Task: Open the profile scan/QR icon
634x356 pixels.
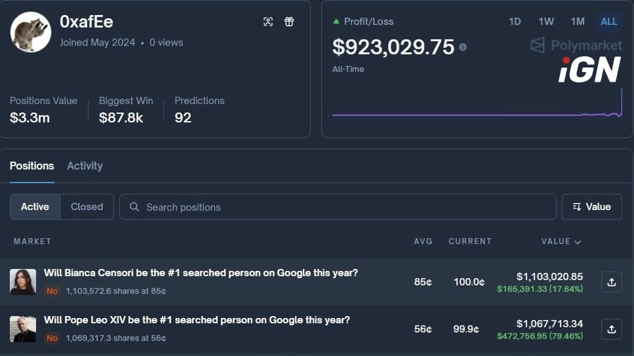Action: click(x=268, y=22)
